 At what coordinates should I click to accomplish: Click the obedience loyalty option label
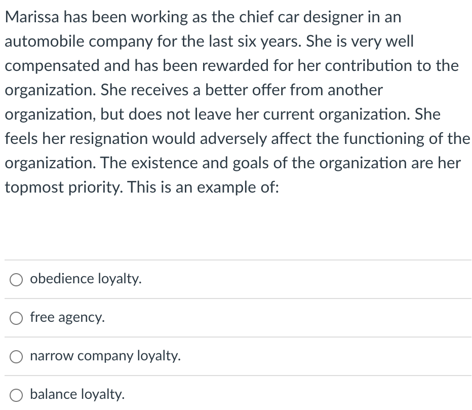pyautogui.click(x=85, y=279)
